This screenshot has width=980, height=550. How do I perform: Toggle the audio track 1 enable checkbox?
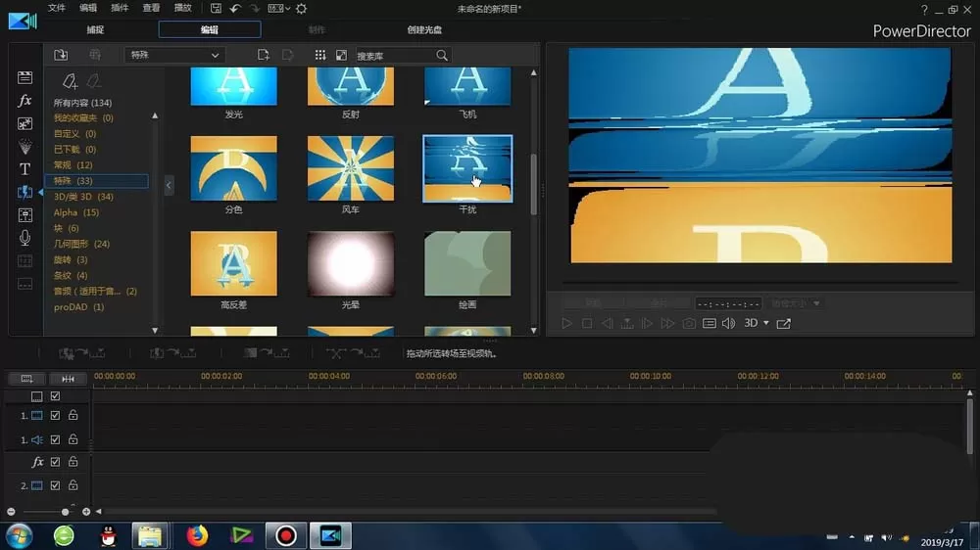[55, 439]
